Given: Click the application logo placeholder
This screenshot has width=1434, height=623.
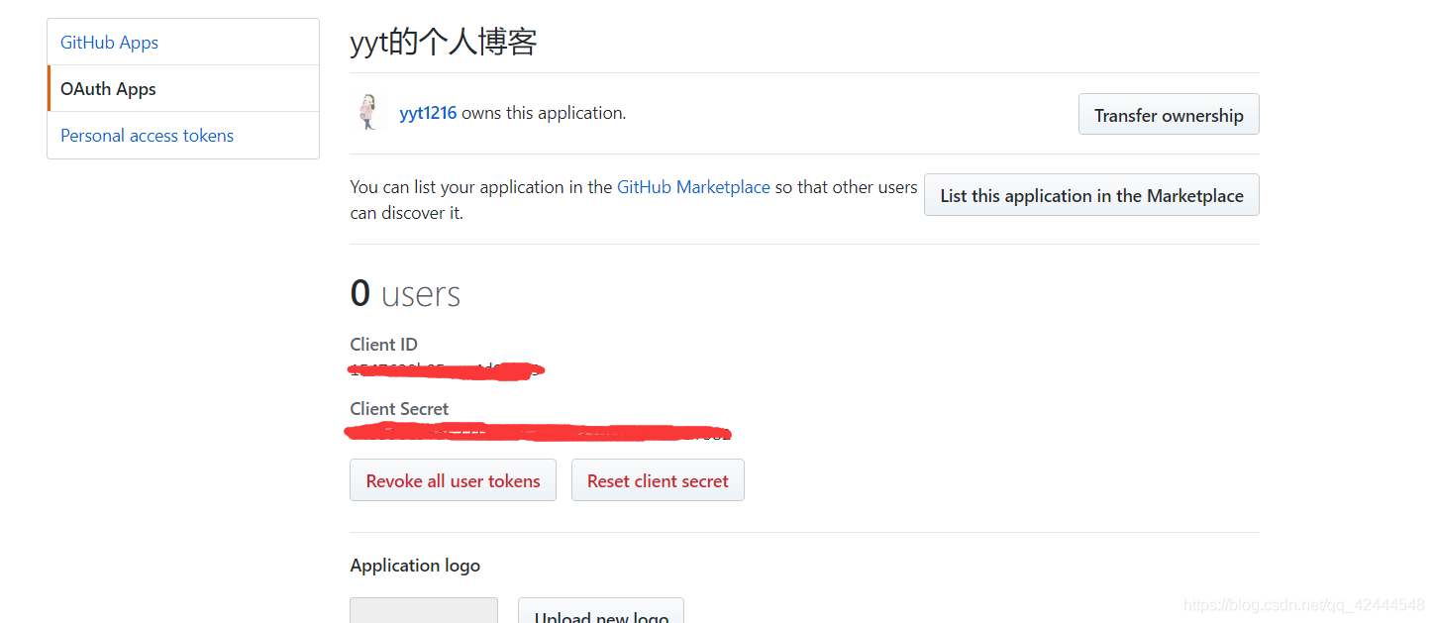Looking at the screenshot, I should pos(424,611).
